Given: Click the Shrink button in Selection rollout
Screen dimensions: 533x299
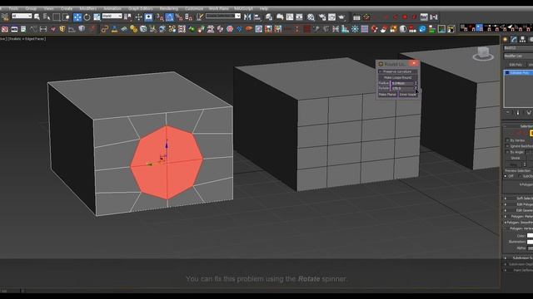Looking at the screenshot, I should [x=515, y=158].
